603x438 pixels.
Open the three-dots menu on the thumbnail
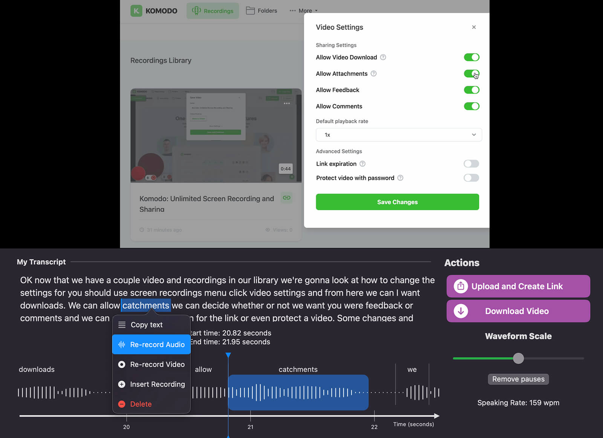[287, 103]
